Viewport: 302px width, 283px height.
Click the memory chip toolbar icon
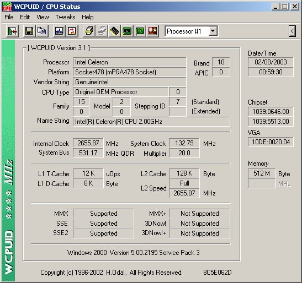click(114, 31)
